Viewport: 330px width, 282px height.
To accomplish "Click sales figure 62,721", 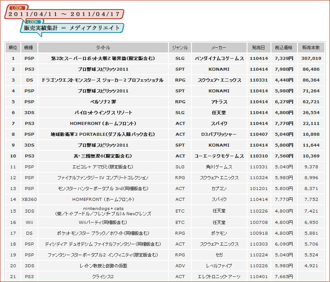I will click(x=311, y=102).
